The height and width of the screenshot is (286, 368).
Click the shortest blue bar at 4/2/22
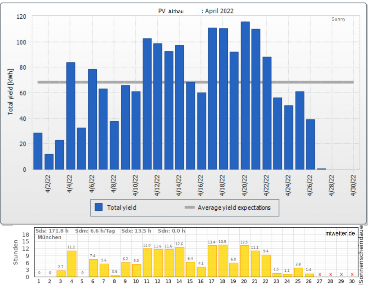point(49,161)
